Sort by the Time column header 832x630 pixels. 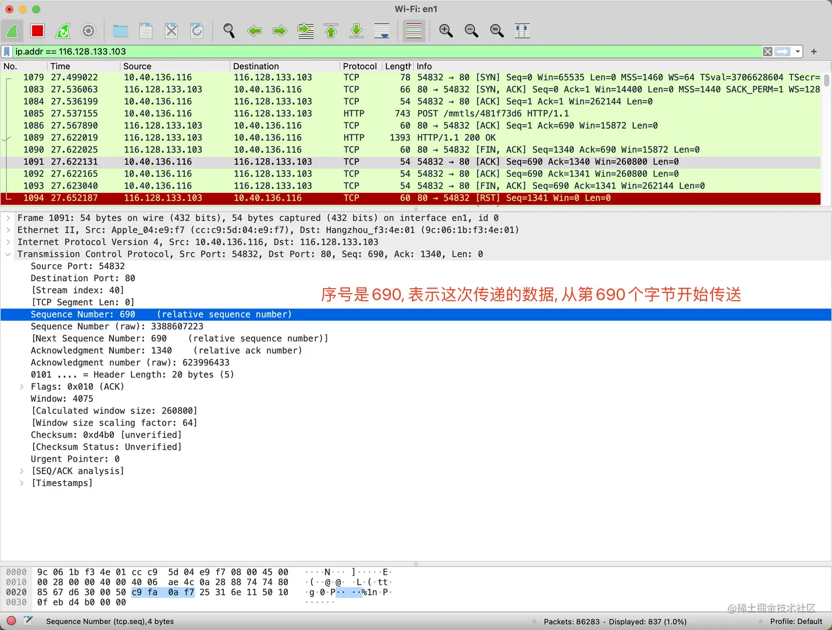(84, 66)
